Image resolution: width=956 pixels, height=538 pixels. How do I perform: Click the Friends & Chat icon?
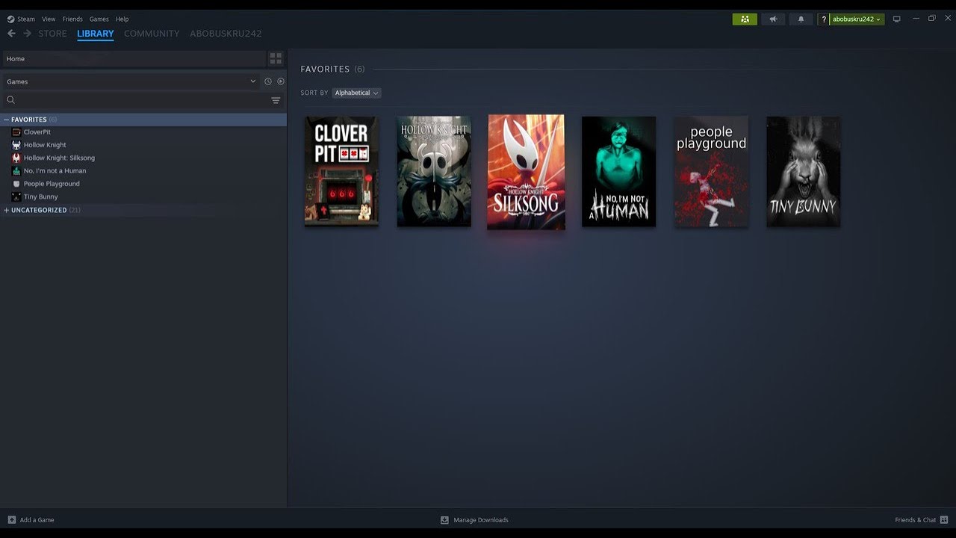point(944,520)
